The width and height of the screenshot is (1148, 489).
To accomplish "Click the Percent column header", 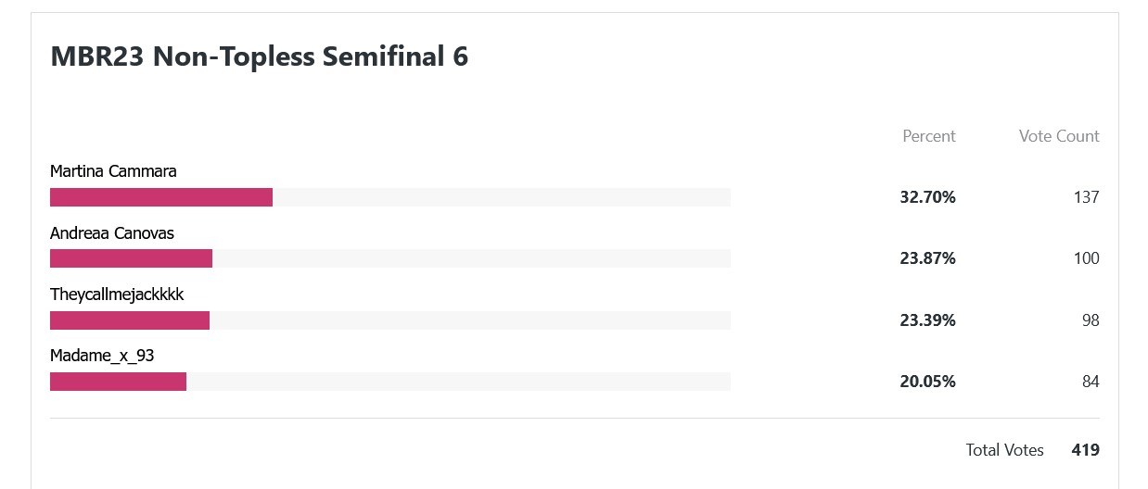I will click(x=928, y=136).
